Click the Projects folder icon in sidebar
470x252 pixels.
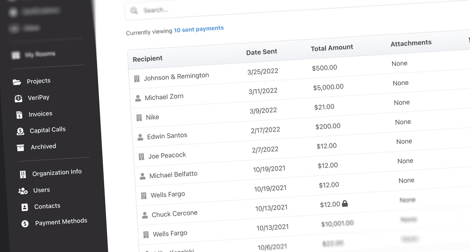pyautogui.click(x=17, y=82)
